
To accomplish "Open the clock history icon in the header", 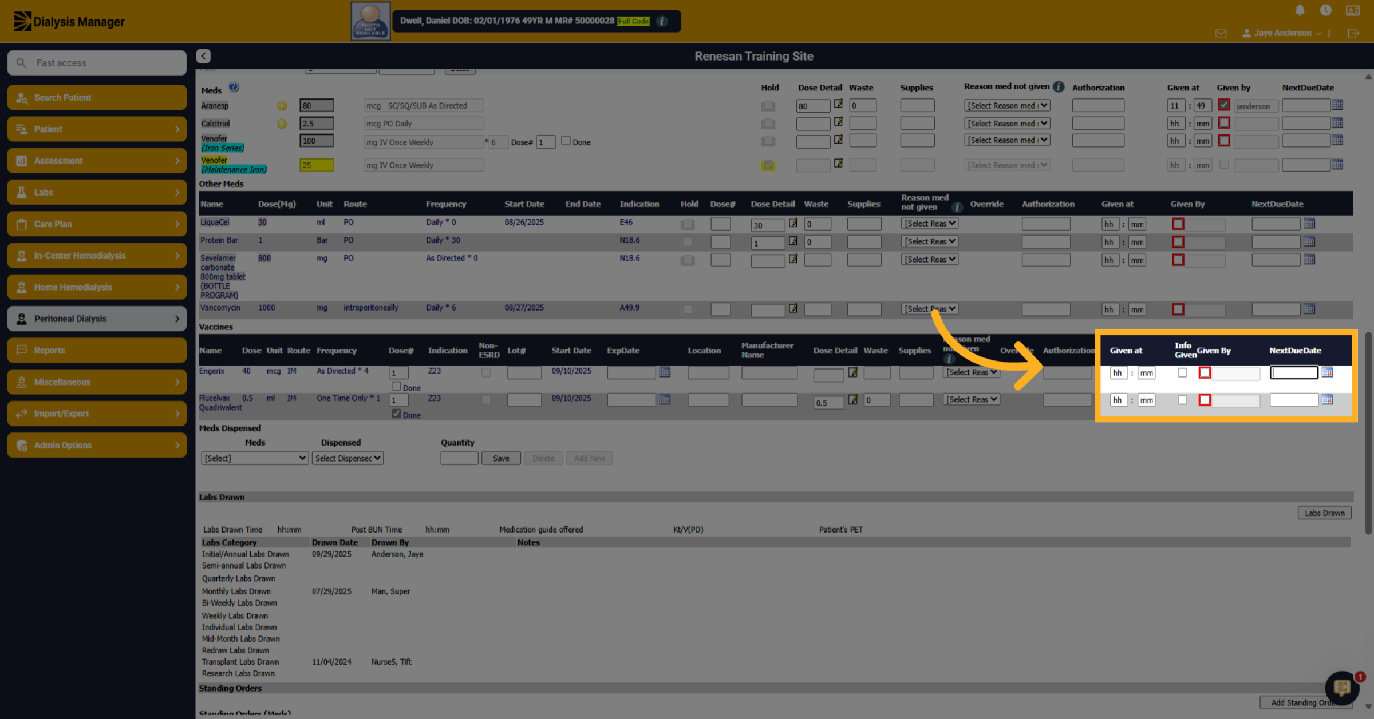I will [x=1325, y=10].
